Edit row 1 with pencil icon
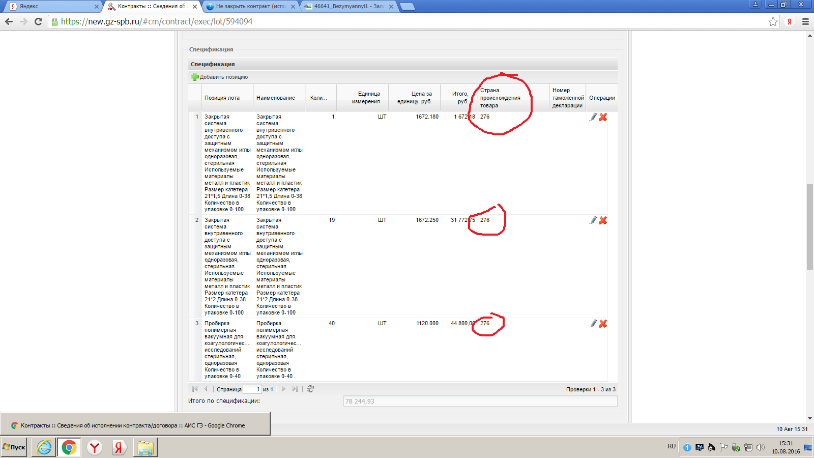This screenshot has width=814, height=458. tap(593, 117)
